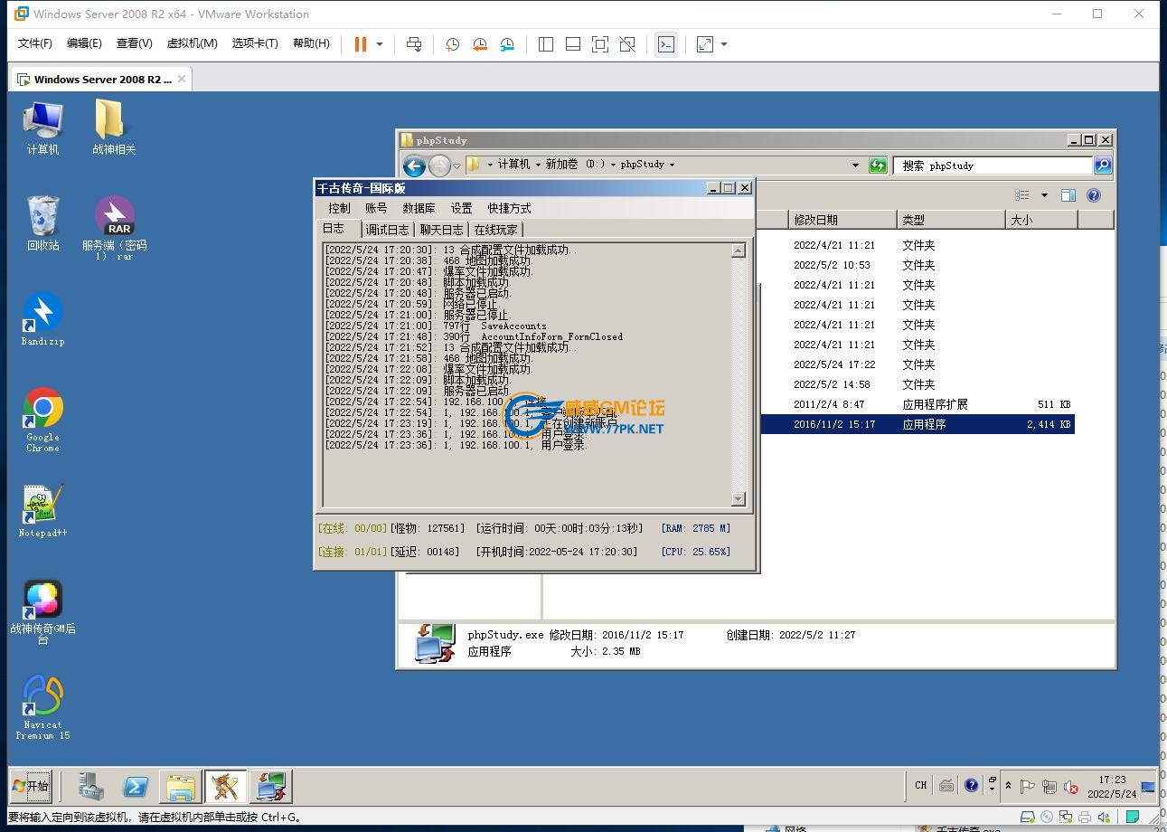Open the 战神相关 folder on desktop
This screenshot has width=1167, height=832.
114,128
